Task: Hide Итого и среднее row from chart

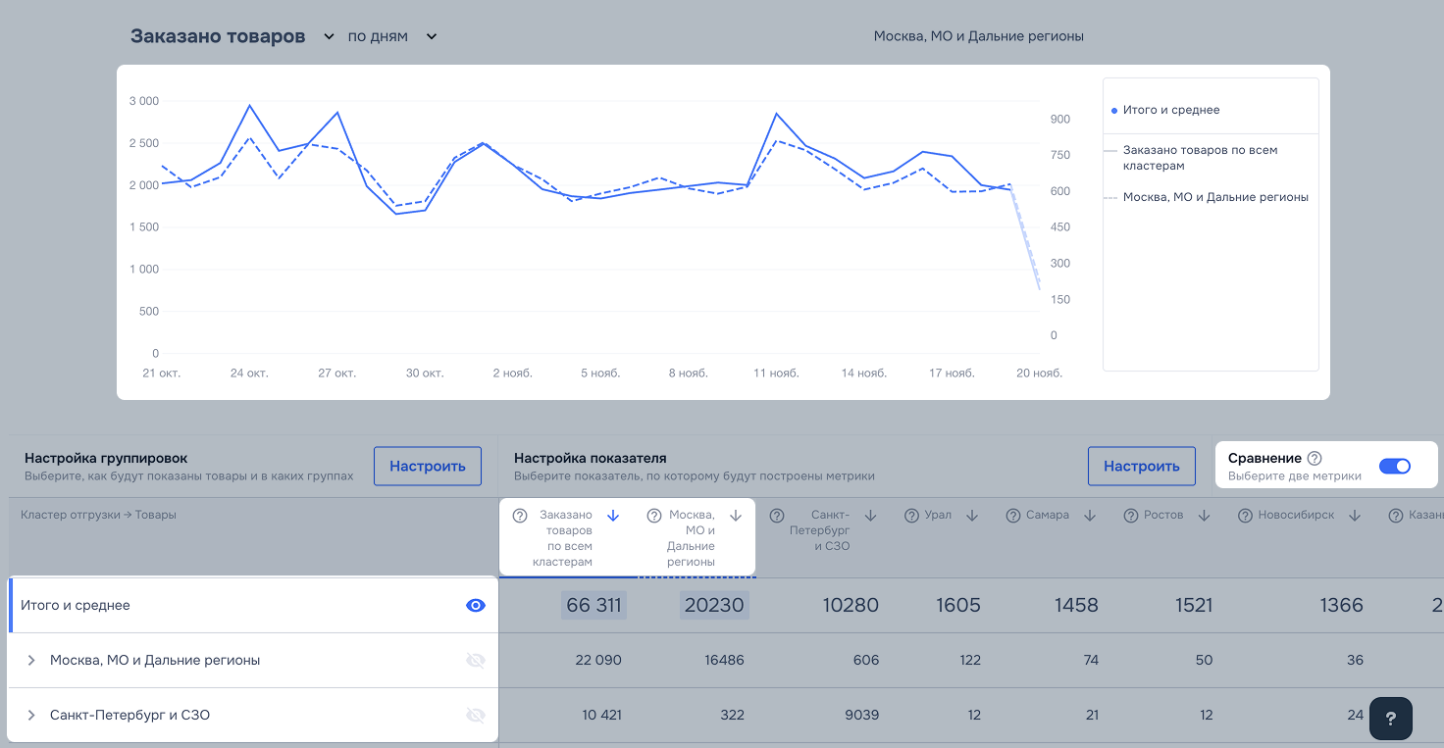Action: 475,606
